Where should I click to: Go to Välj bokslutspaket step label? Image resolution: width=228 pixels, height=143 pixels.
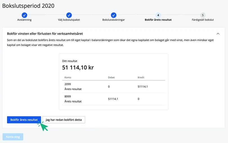69,20
